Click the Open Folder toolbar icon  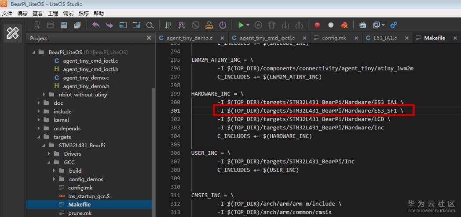pyautogui.click(x=51, y=25)
